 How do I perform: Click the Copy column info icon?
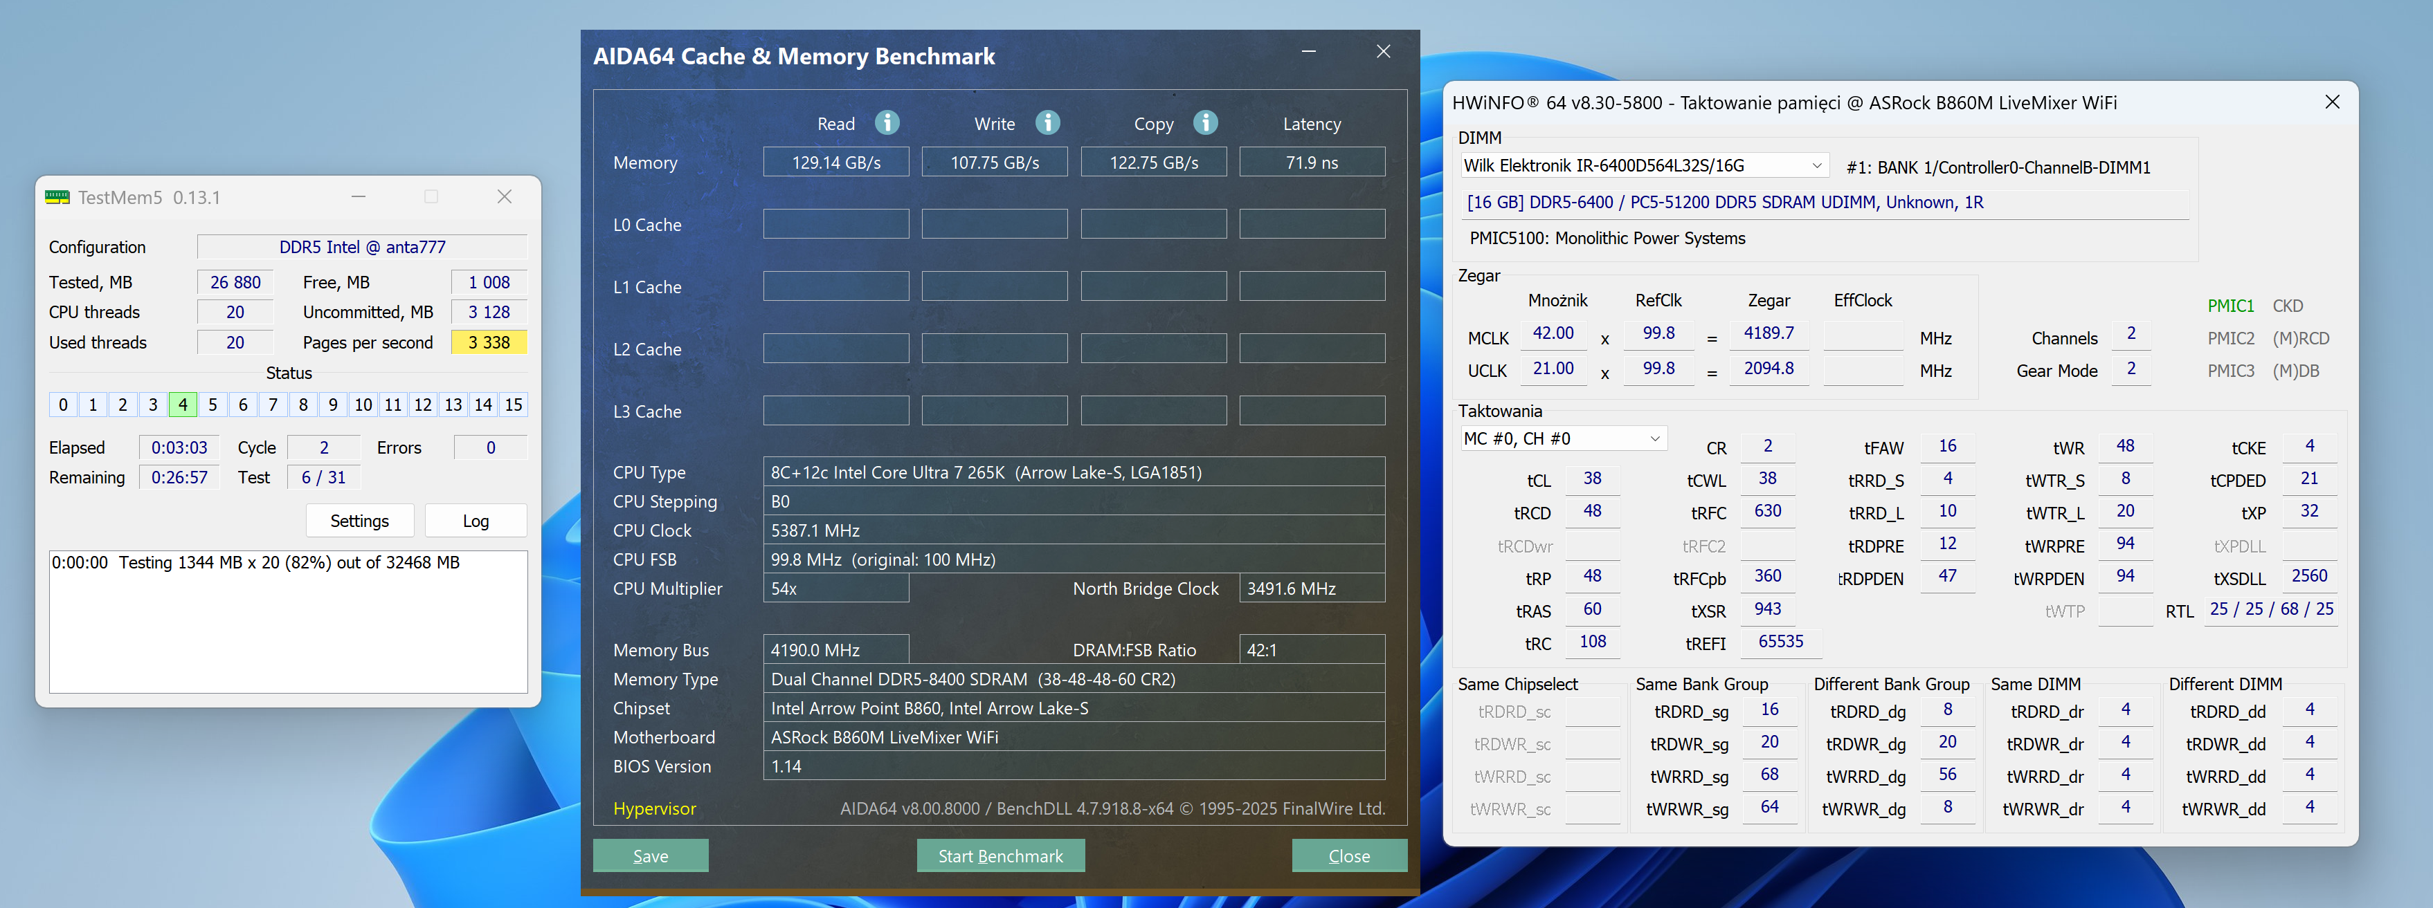(x=1205, y=122)
